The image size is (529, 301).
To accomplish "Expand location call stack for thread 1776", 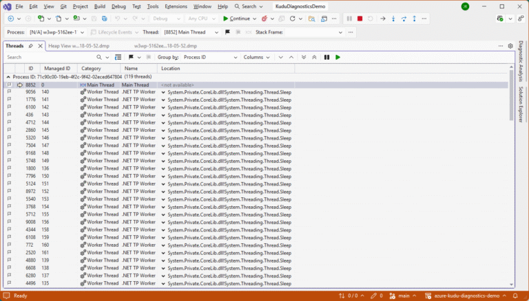I will click(x=163, y=100).
